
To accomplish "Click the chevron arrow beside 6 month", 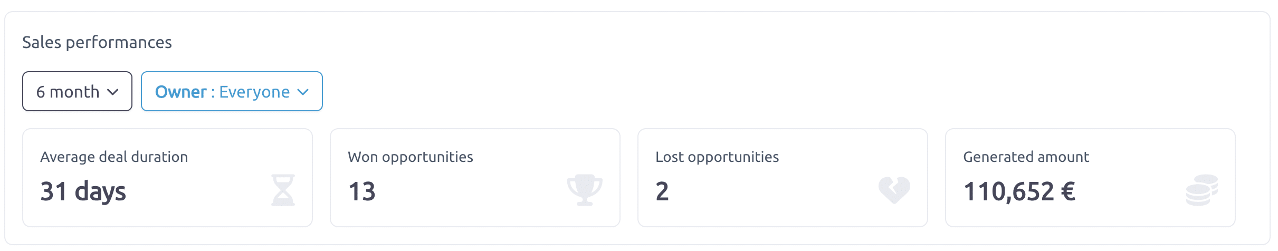I will point(112,92).
